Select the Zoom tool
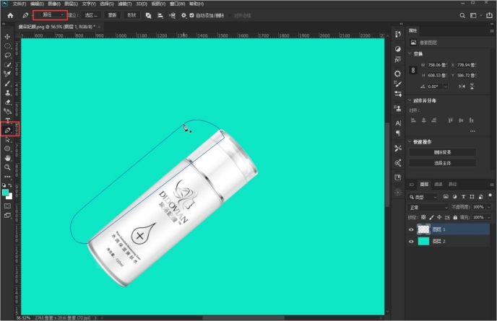 point(7,167)
